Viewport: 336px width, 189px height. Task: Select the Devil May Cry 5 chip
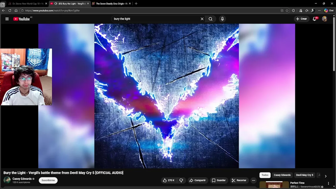tap(304, 175)
